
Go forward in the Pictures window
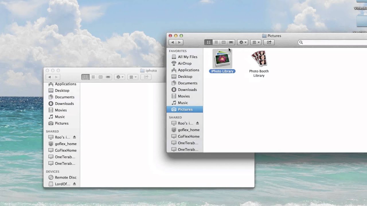[x=179, y=42]
